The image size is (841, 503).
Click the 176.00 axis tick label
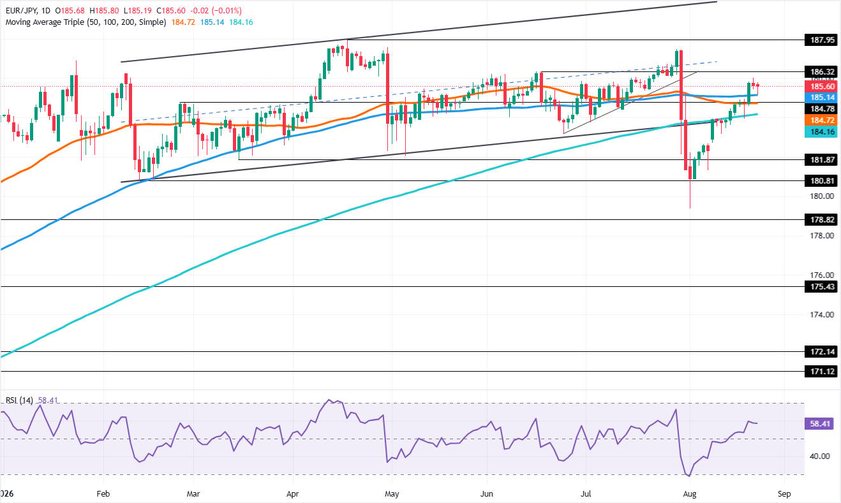pyautogui.click(x=821, y=275)
